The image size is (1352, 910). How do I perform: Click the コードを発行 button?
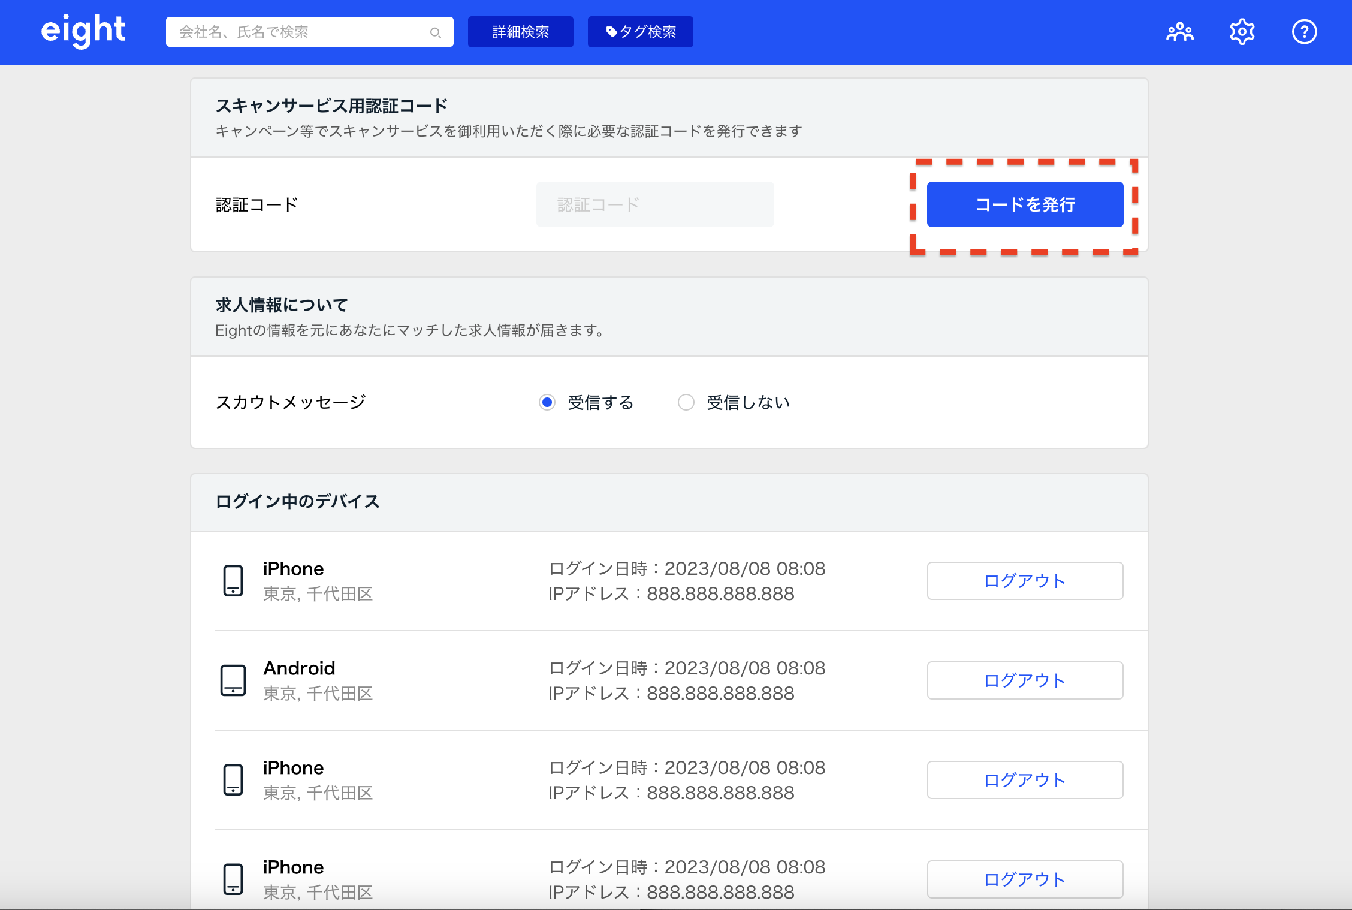[1025, 204]
